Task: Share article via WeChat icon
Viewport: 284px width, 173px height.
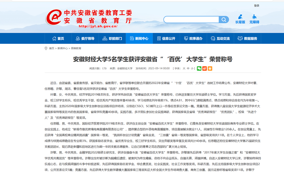Action: 199,68
